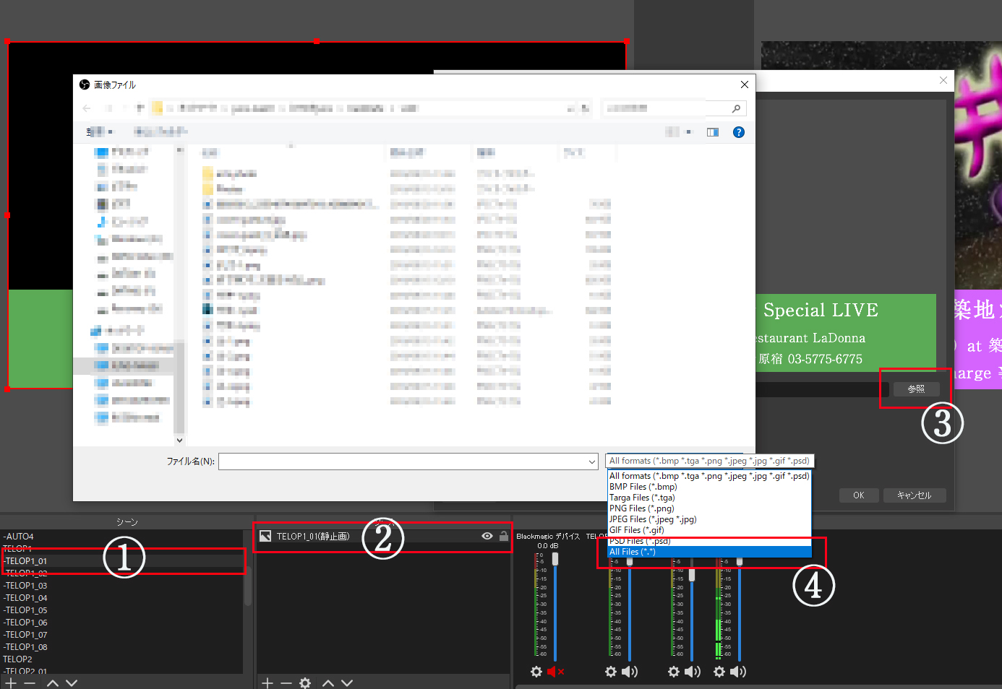This screenshot has width=1002, height=689.
Task: Choose All Files (*.*) in filter list
Action: 709,552
